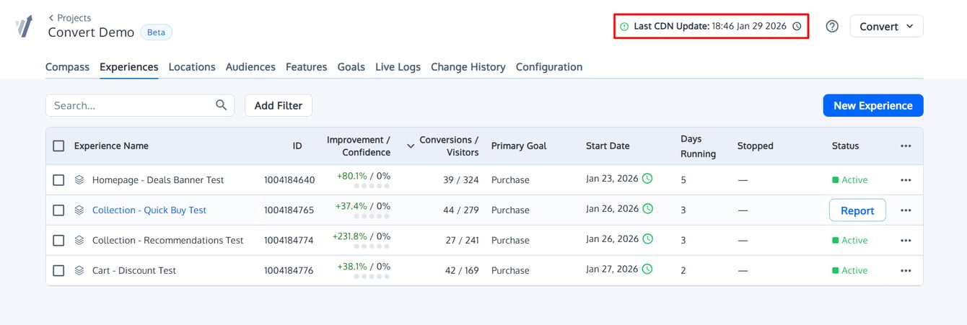This screenshot has width=967, height=325.
Task: Open more options for Collection - Recommendations Test
Action: click(x=906, y=241)
